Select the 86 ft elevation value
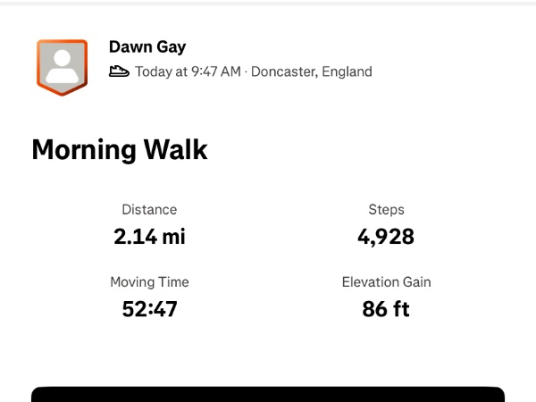This screenshot has height=402, width=536. 386,309
